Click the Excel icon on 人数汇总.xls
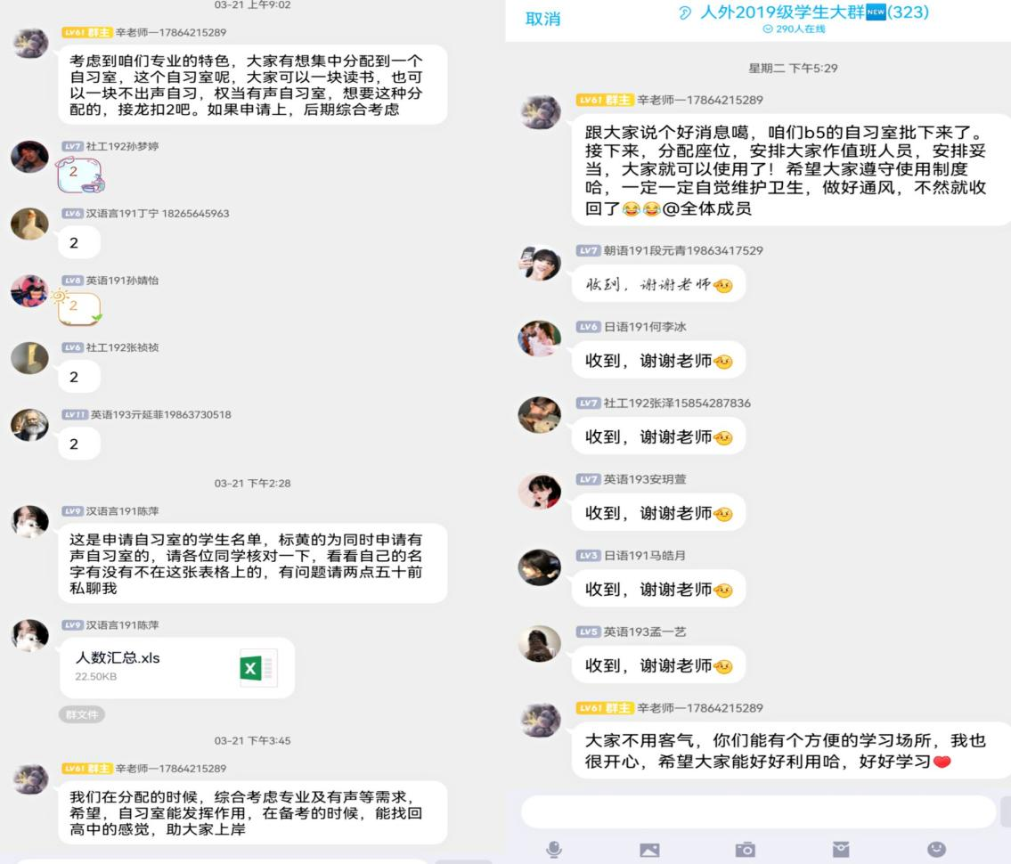1011x864 pixels. [x=258, y=668]
